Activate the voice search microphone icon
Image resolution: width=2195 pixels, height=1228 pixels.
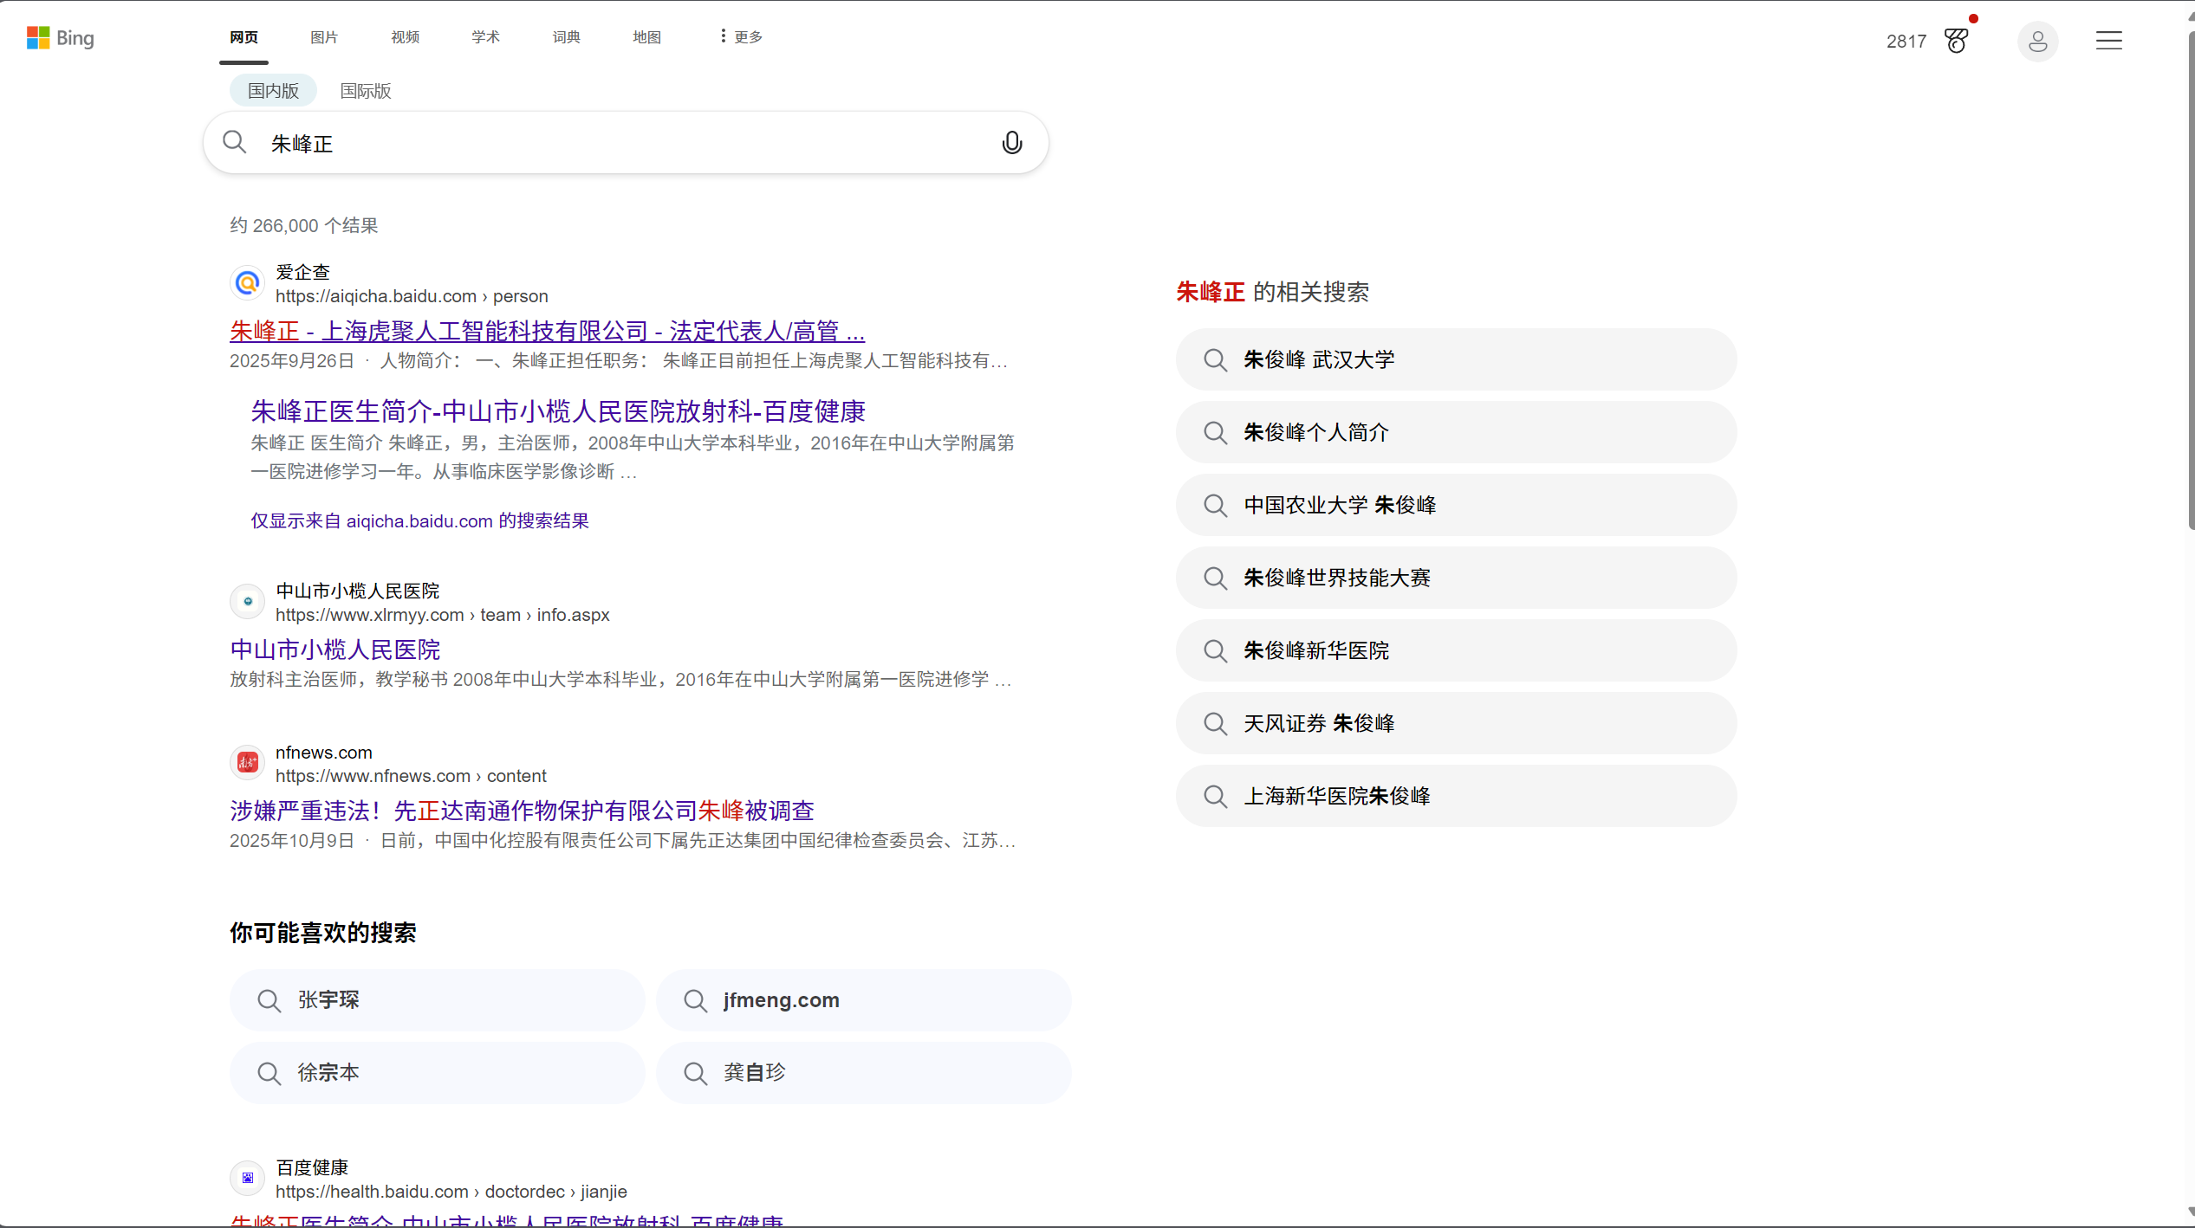coord(1010,142)
